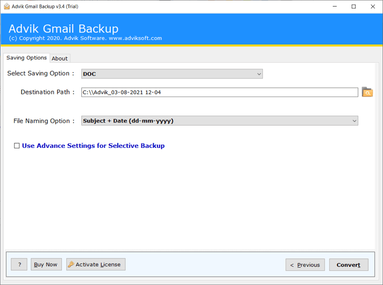
Task: Select the Saving Options tab
Action: [27, 58]
